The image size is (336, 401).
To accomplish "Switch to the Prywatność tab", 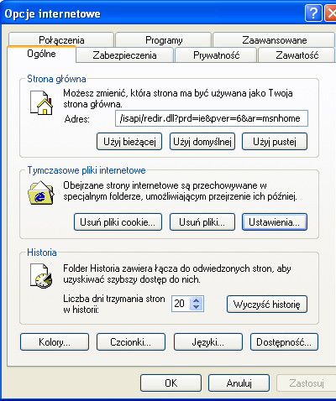I will [x=216, y=55].
